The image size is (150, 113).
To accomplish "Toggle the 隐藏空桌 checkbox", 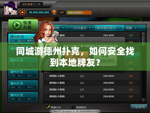I will (x=48, y=107).
